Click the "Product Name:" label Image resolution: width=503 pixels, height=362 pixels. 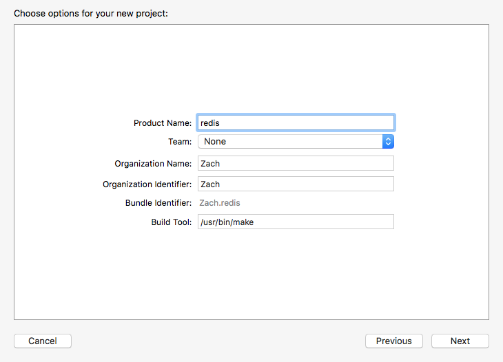coord(162,123)
